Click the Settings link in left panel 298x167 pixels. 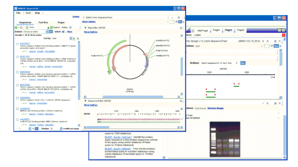(75, 17)
